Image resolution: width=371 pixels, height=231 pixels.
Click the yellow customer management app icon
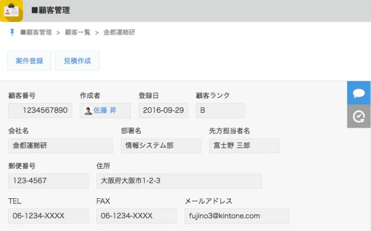pos(12,11)
